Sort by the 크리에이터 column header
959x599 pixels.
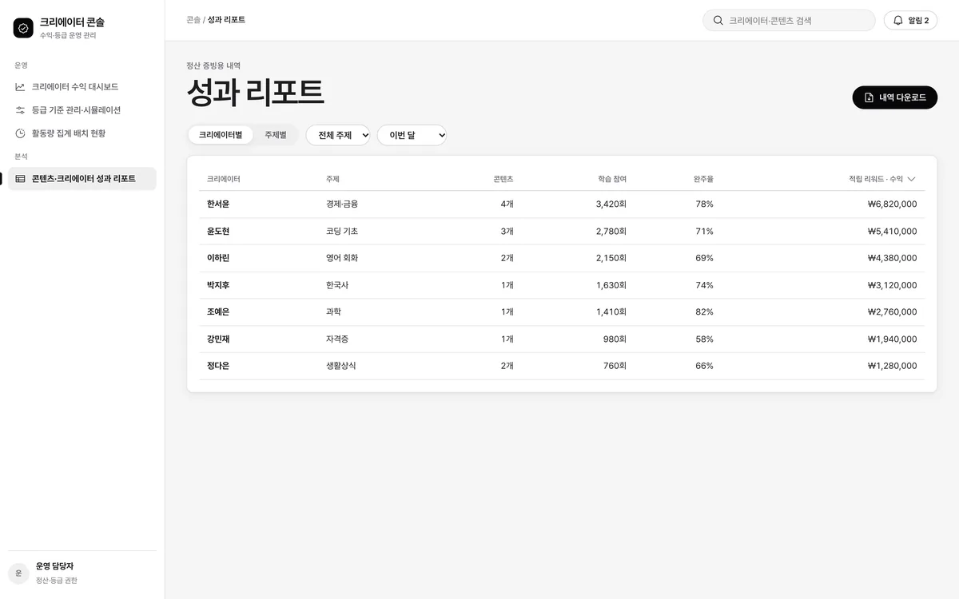click(x=224, y=179)
